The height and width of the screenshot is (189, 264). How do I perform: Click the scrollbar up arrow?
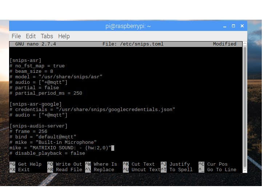click(245, 43)
